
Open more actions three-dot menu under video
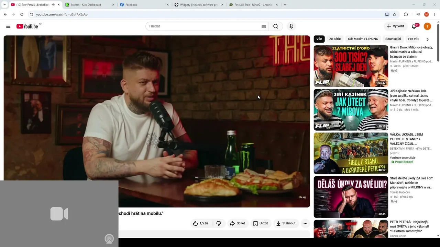coord(305,223)
